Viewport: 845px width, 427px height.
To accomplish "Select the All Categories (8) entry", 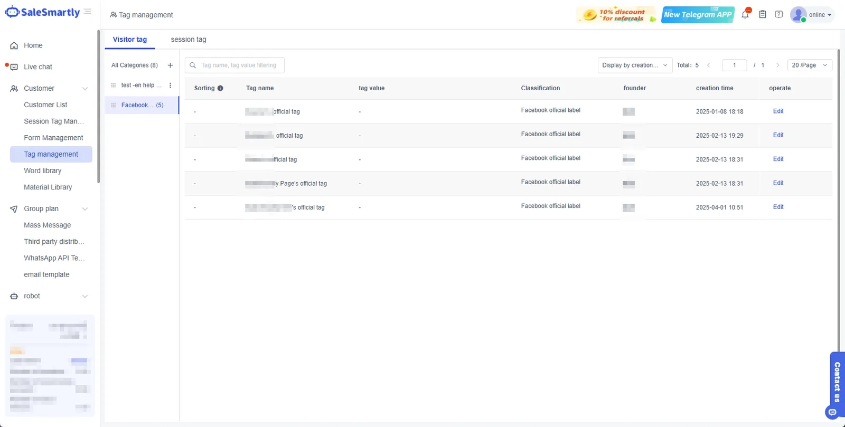I will coord(135,65).
